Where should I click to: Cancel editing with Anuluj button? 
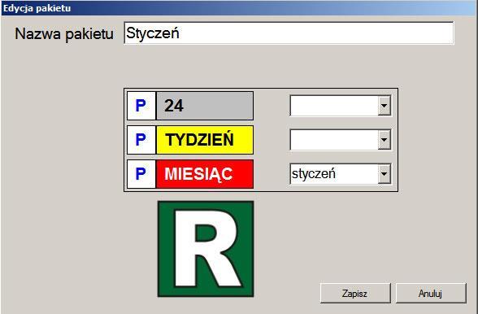(431, 293)
